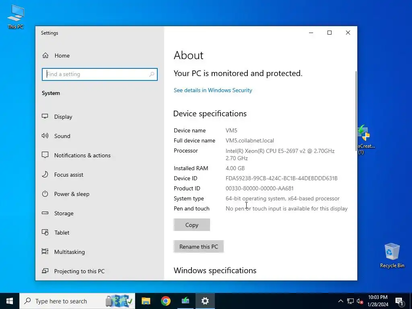Select the aCreat... (1) desktop icon

pyautogui.click(x=366, y=140)
